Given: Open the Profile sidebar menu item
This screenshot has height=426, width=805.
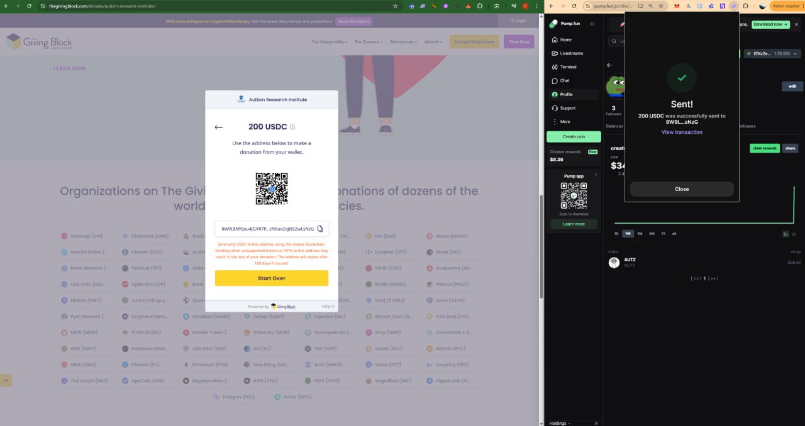Looking at the screenshot, I should (x=566, y=94).
